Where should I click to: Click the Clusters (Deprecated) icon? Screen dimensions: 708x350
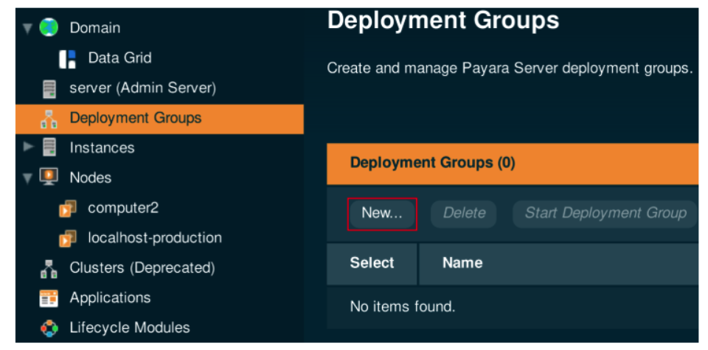click(49, 269)
